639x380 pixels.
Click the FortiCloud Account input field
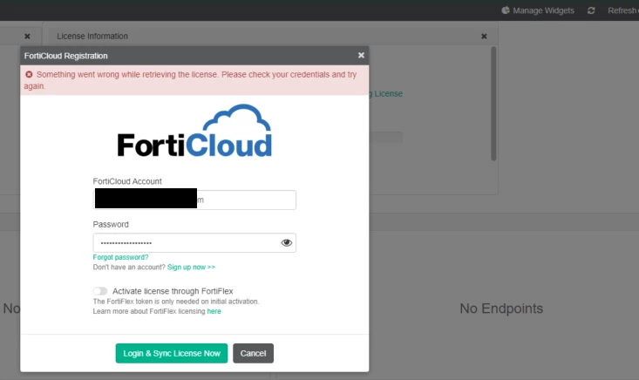pyautogui.click(x=194, y=200)
